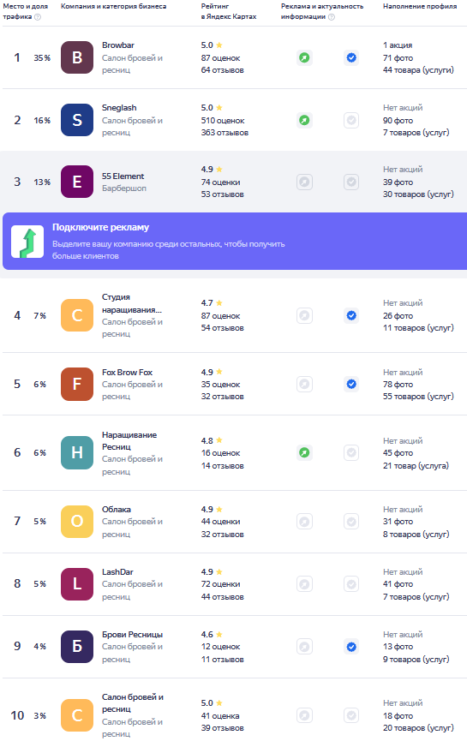Click the grey advertising icon for 55 Element
467x741 pixels.
tap(304, 182)
